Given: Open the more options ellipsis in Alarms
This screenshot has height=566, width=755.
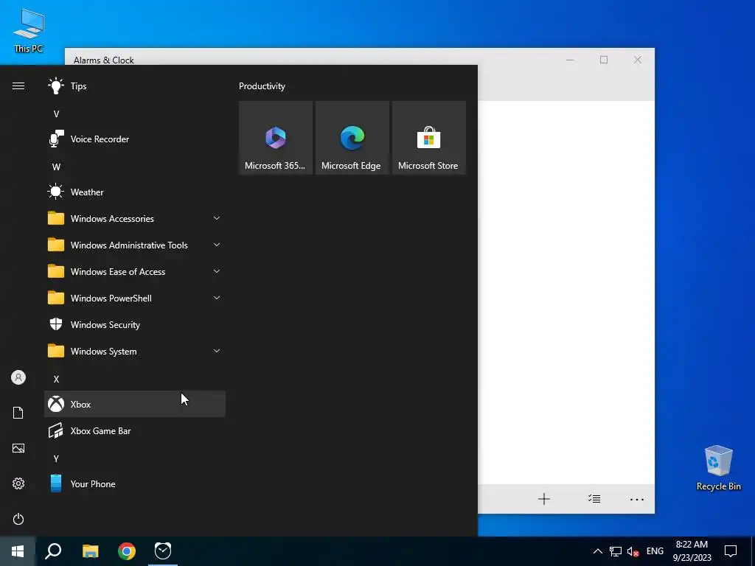Looking at the screenshot, I should 636,499.
